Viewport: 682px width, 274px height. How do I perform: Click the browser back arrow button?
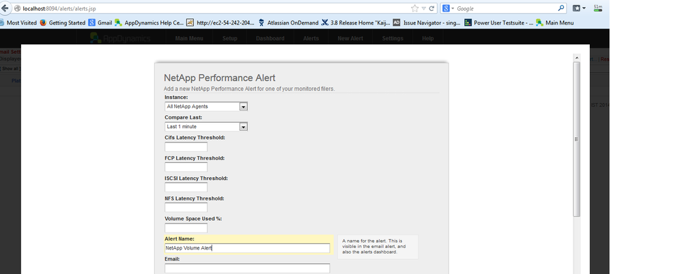tap(7, 8)
